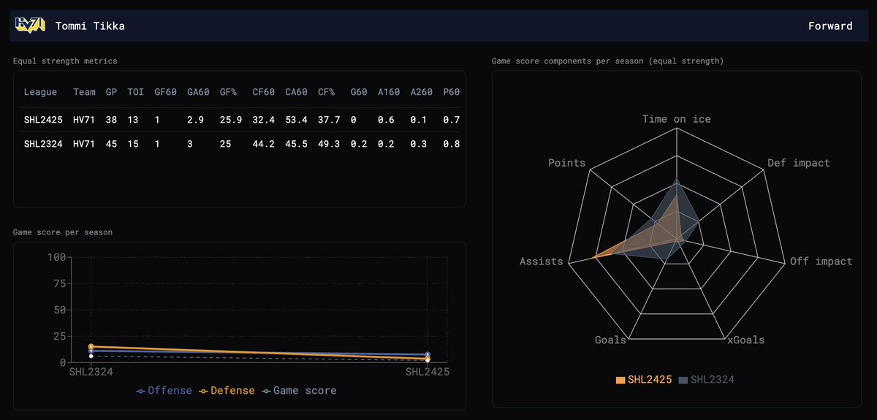Click the GP column header

coord(111,92)
